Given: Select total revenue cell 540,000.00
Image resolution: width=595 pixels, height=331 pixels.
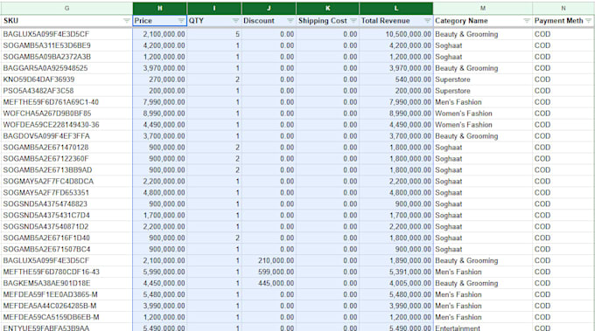Looking at the screenshot, I should (x=396, y=79).
